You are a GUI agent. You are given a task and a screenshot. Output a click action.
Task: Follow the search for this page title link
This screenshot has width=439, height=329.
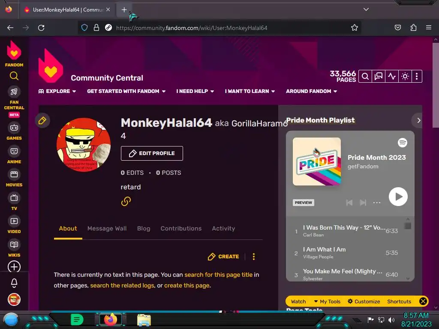pyautogui.click(x=218, y=275)
